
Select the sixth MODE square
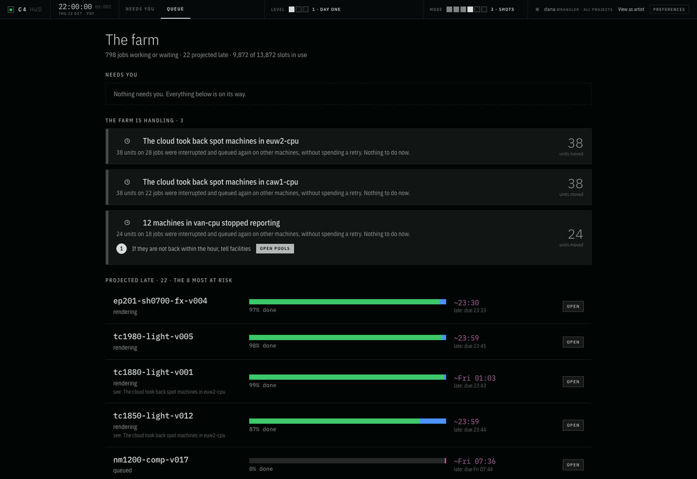tap(484, 9)
